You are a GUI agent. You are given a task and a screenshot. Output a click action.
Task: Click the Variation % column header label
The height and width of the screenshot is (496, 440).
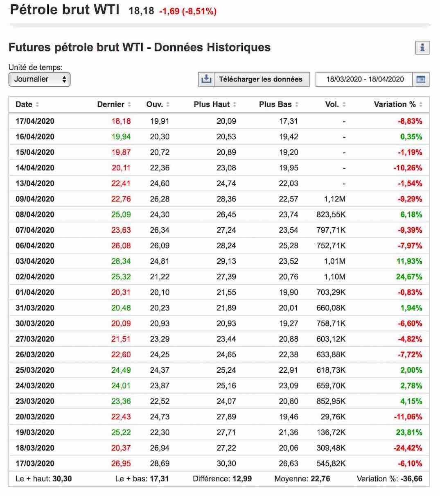[x=395, y=104]
